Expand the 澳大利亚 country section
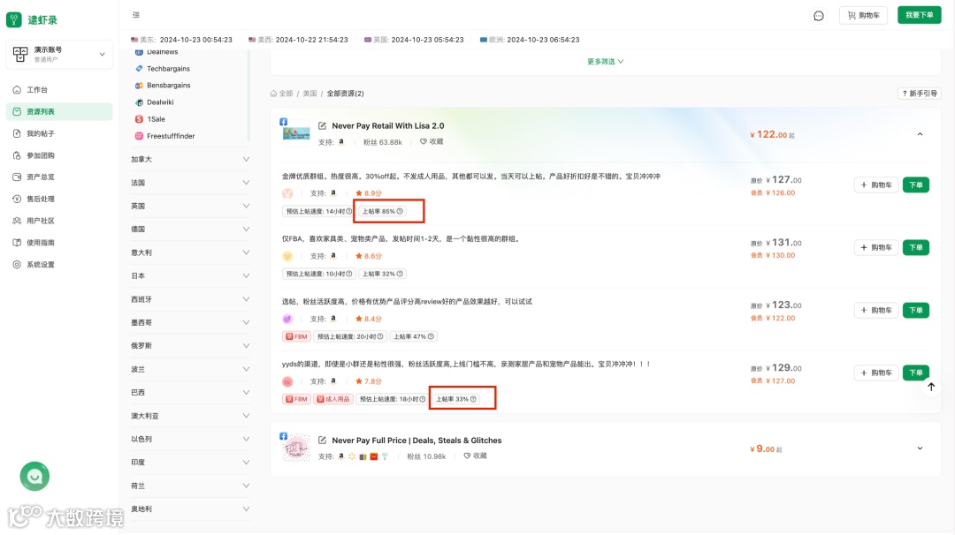The image size is (955, 535). [x=190, y=416]
